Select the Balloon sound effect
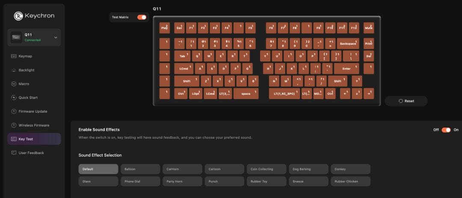Viewport: 462px width, 198px height. pyautogui.click(x=140, y=169)
